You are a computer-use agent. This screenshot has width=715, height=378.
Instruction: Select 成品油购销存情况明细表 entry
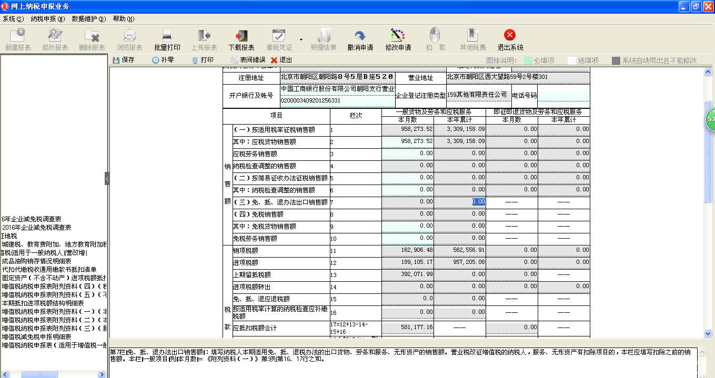pos(36,261)
